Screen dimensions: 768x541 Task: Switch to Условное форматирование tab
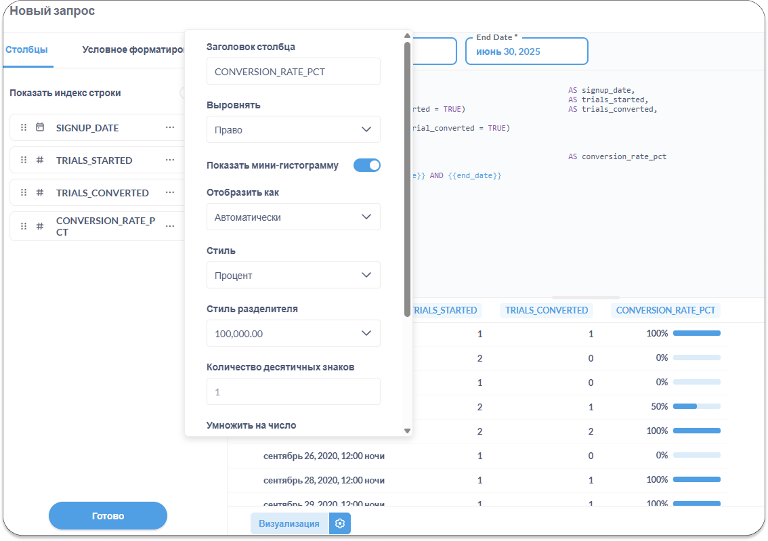(x=133, y=49)
